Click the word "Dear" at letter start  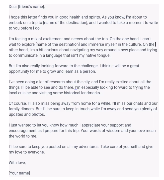pos(13,7)
